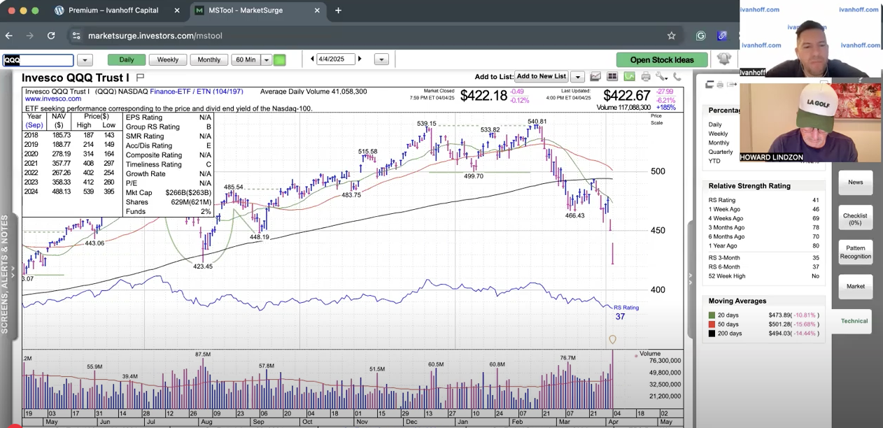Click the Average Daily Volume 41,058,300 text
Image resolution: width=883 pixels, height=428 pixels.
tap(313, 92)
